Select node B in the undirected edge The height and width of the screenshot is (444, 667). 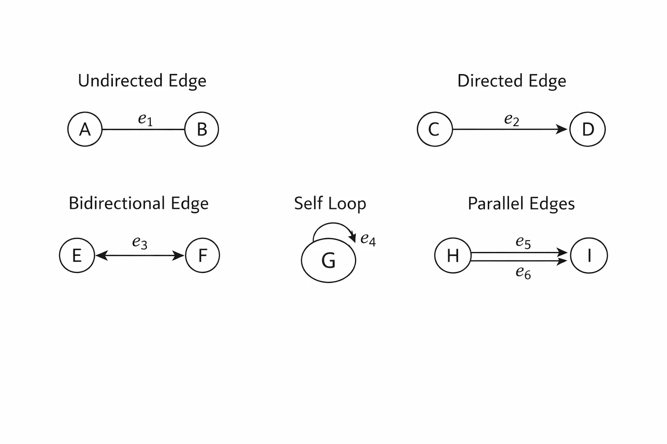tap(202, 129)
